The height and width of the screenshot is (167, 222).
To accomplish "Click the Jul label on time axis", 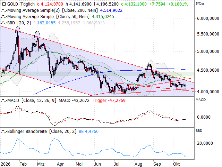I will [117, 164].
